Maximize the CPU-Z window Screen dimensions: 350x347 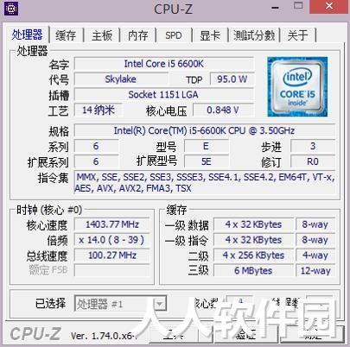[298, 6]
